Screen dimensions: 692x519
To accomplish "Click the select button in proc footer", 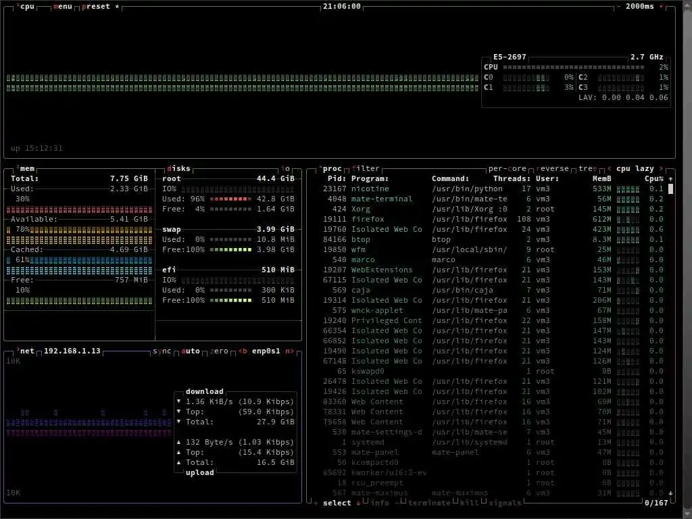I will pos(337,503).
